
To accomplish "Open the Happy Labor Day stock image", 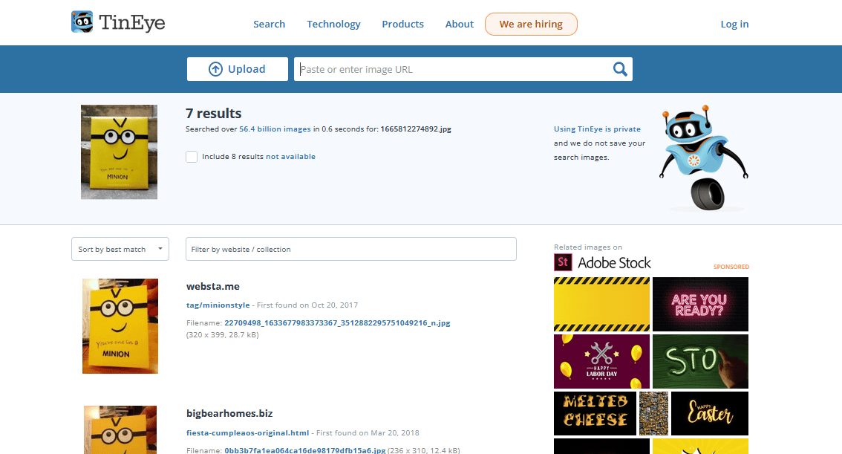I will pyautogui.click(x=601, y=362).
